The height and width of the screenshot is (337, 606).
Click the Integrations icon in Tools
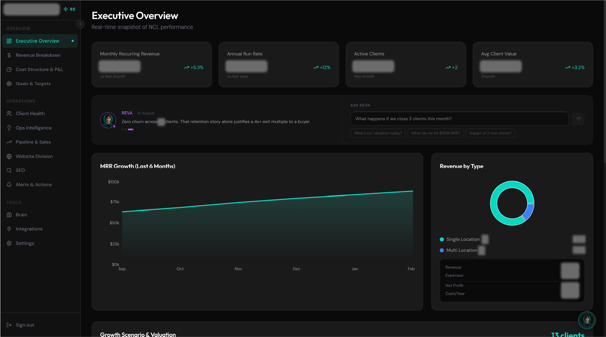(x=9, y=229)
